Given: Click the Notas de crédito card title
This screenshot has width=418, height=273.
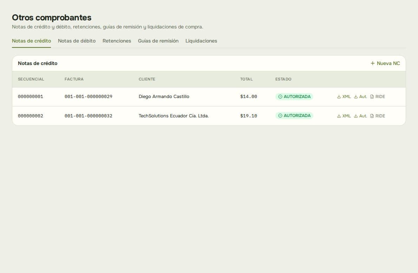Looking at the screenshot, I should tap(38, 63).
